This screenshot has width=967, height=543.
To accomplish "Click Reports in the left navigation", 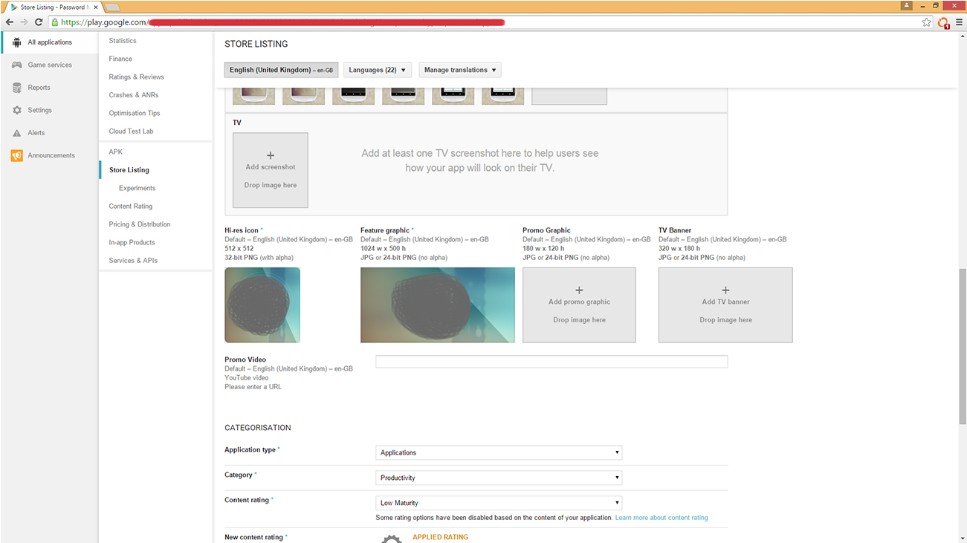I will 39,88.
